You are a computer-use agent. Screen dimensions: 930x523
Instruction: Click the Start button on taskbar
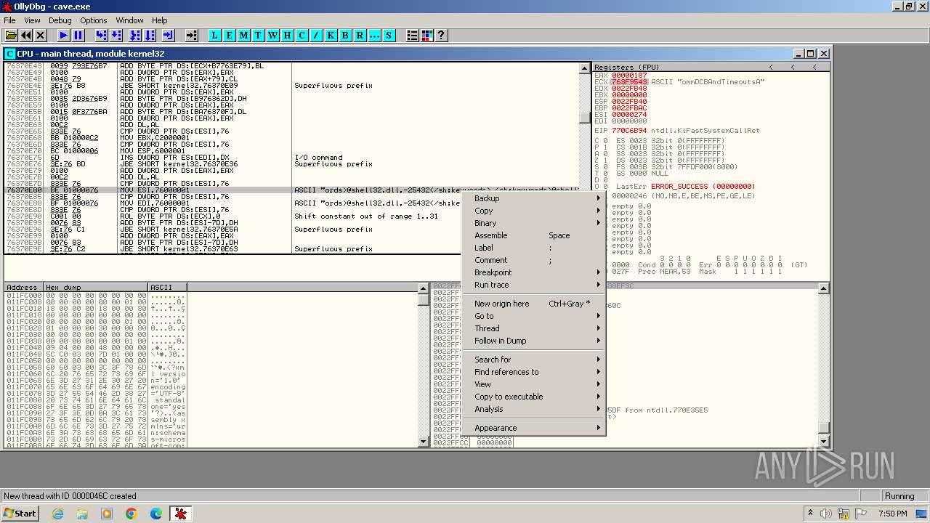point(20,514)
